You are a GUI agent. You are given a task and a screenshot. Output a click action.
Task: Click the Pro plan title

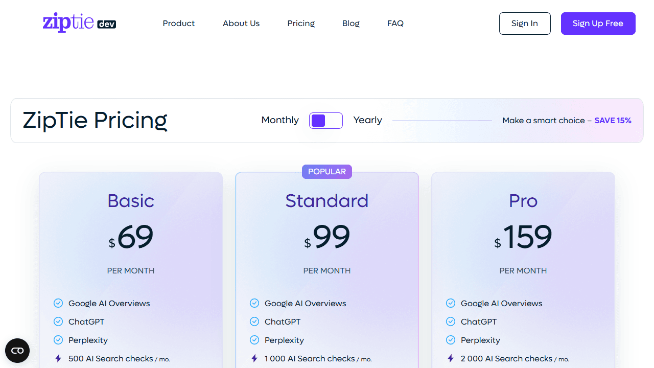click(x=523, y=201)
